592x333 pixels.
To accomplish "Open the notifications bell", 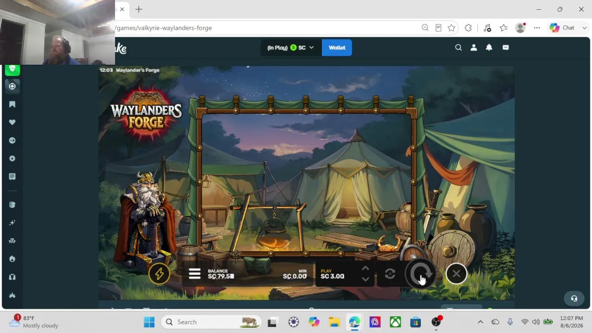I will pos(489,47).
